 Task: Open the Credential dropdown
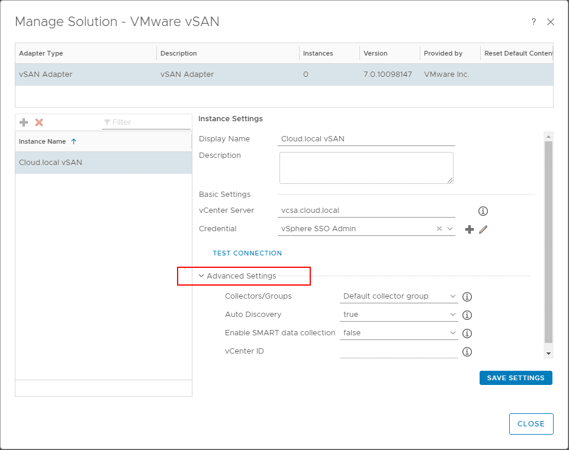(450, 229)
